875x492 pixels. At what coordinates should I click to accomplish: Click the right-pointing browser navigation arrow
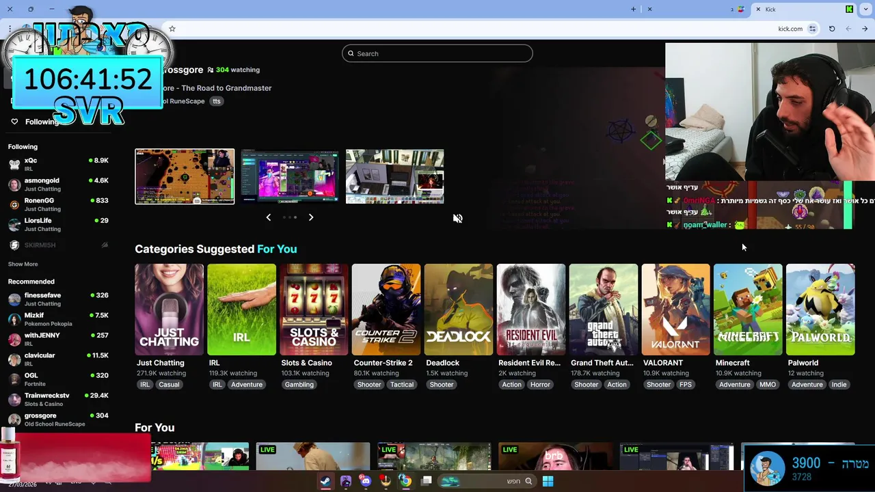(x=865, y=29)
